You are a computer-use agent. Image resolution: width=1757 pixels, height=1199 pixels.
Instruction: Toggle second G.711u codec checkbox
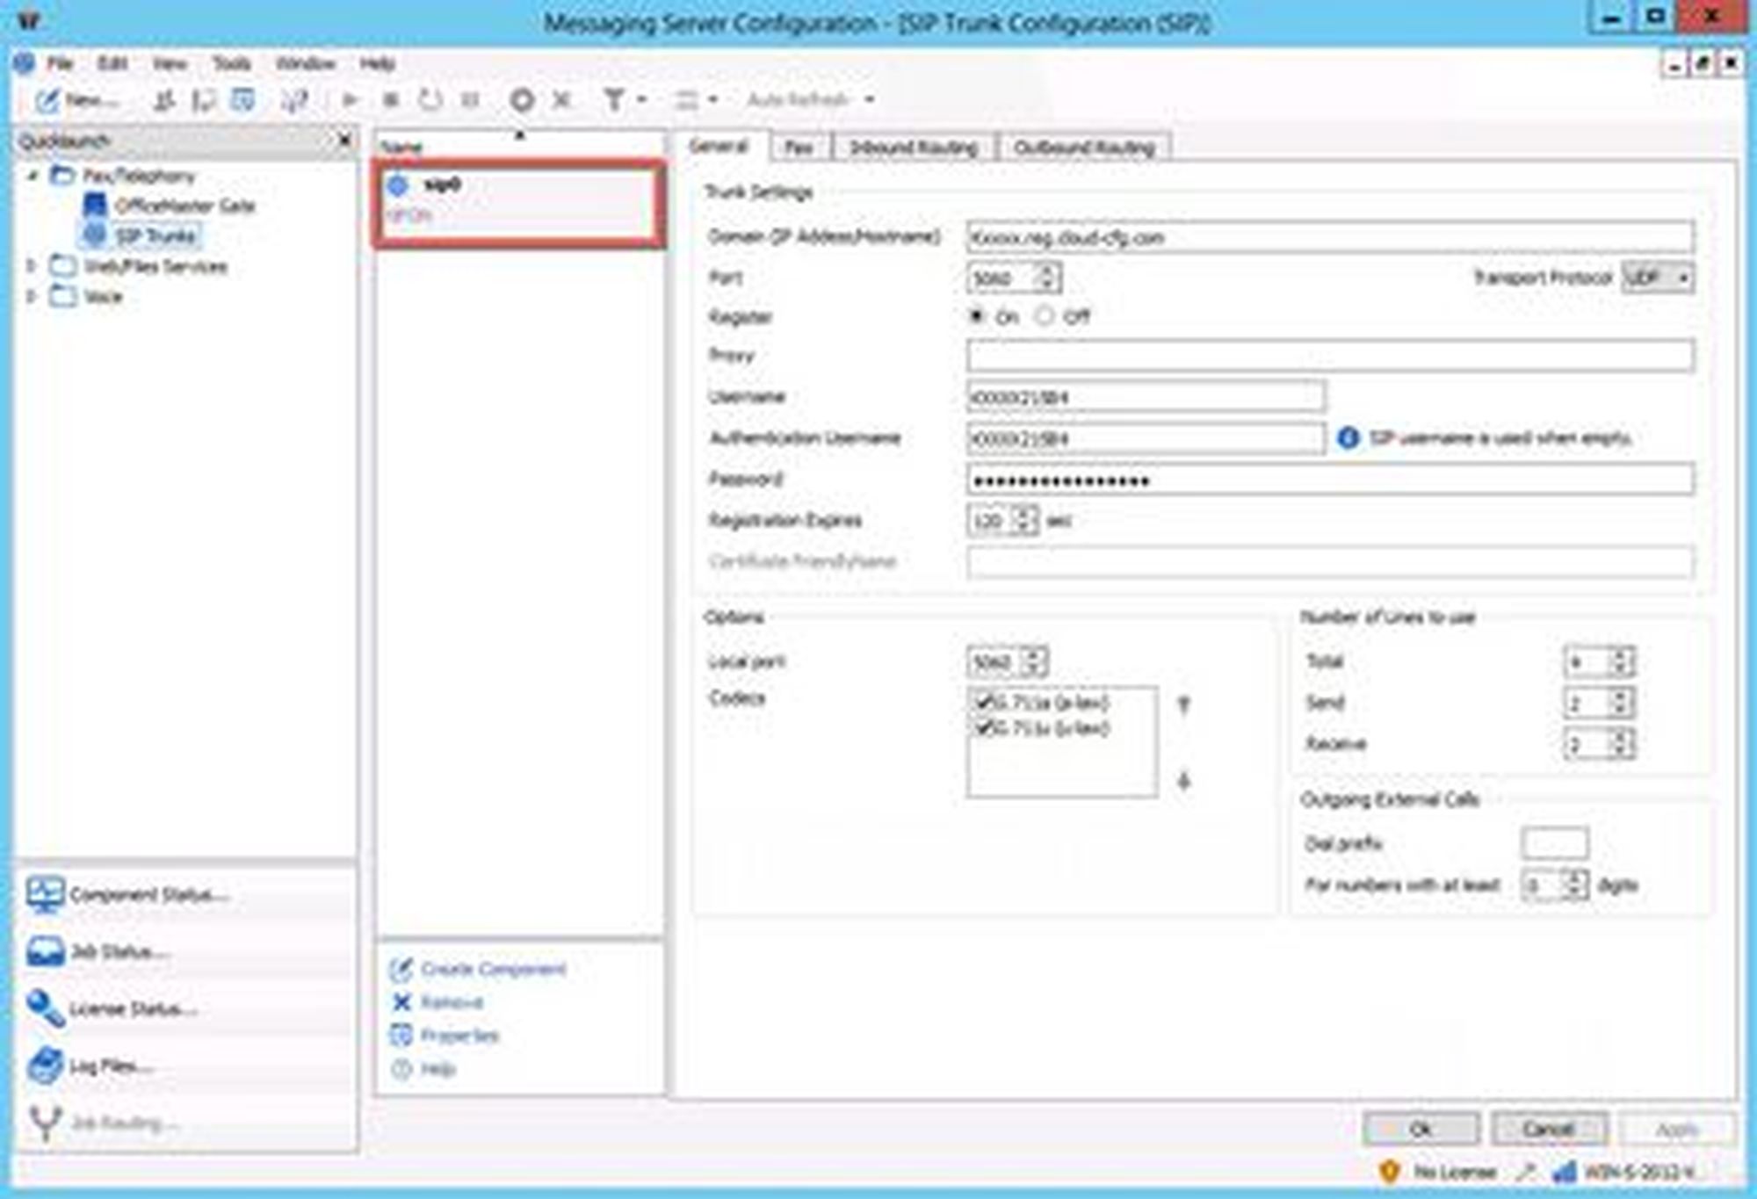[x=982, y=727]
